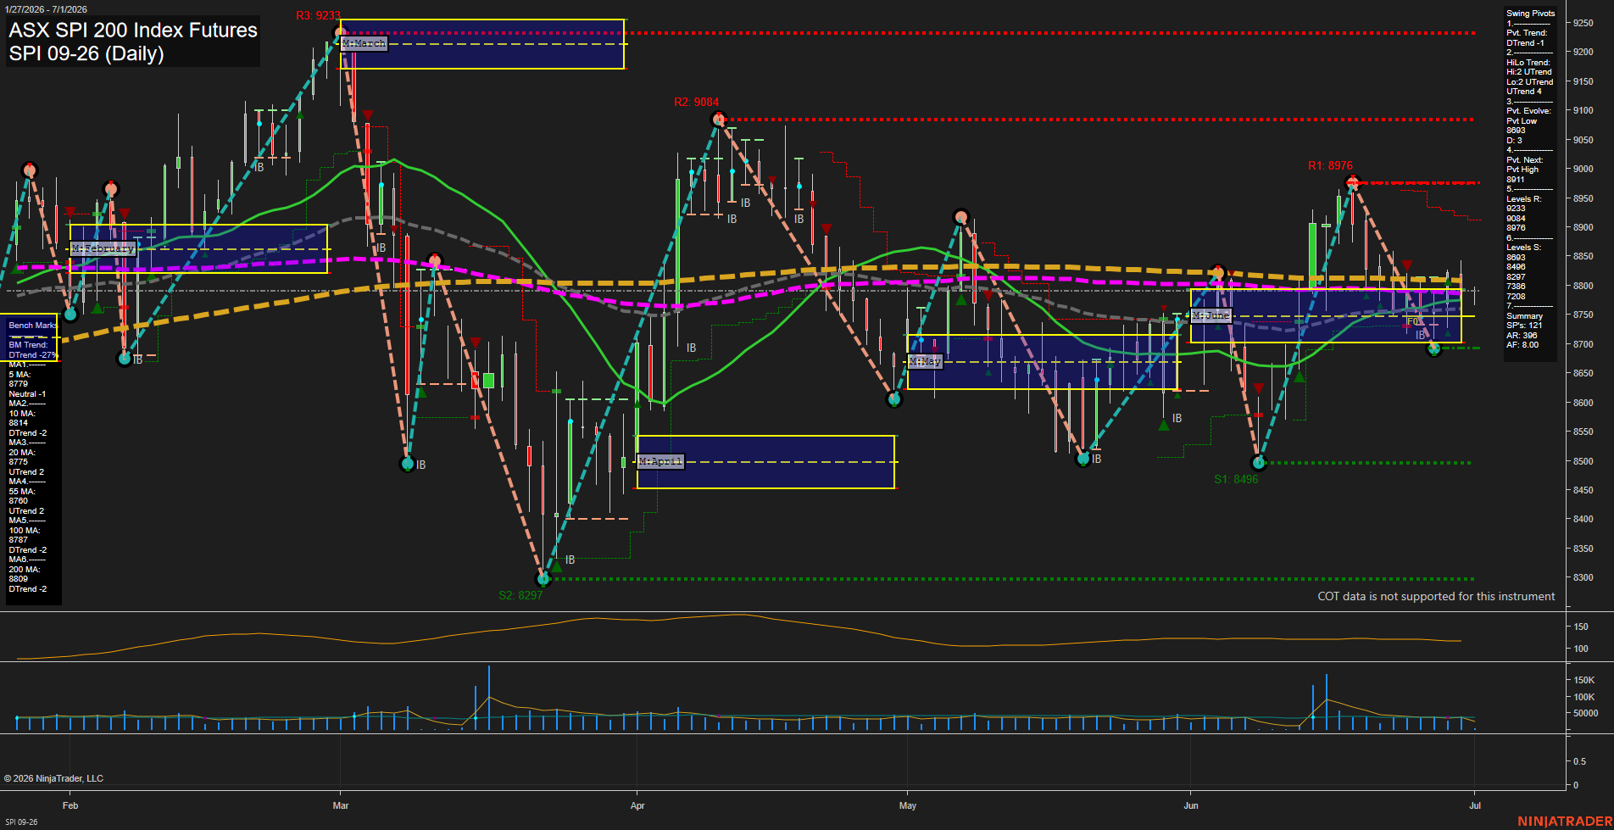The height and width of the screenshot is (830, 1614).
Task: Click the S1: 8496 support label
Action: tap(1236, 479)
